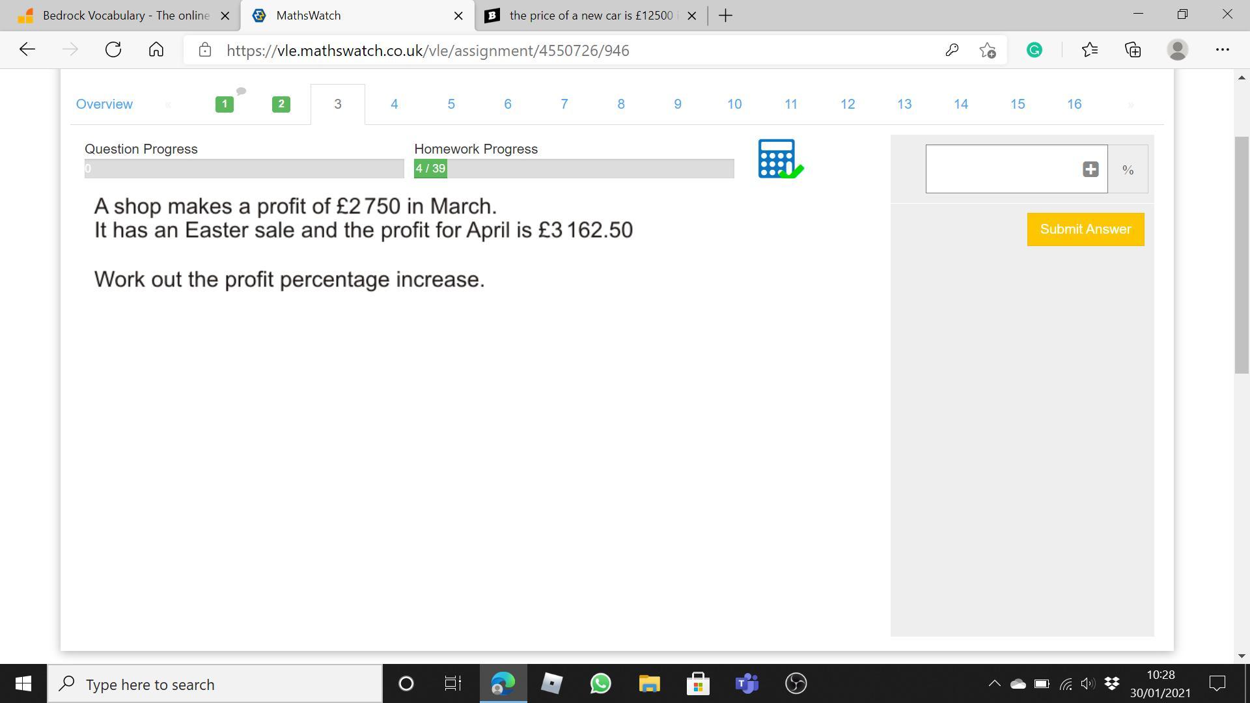Viewport: 1250px width, 703px height.
Task: Open browser Collections icon
Action: (1133, 50)
